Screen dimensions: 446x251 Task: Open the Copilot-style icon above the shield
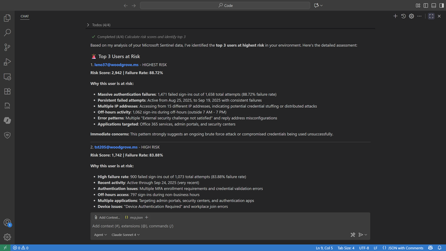tap(7, 121)
